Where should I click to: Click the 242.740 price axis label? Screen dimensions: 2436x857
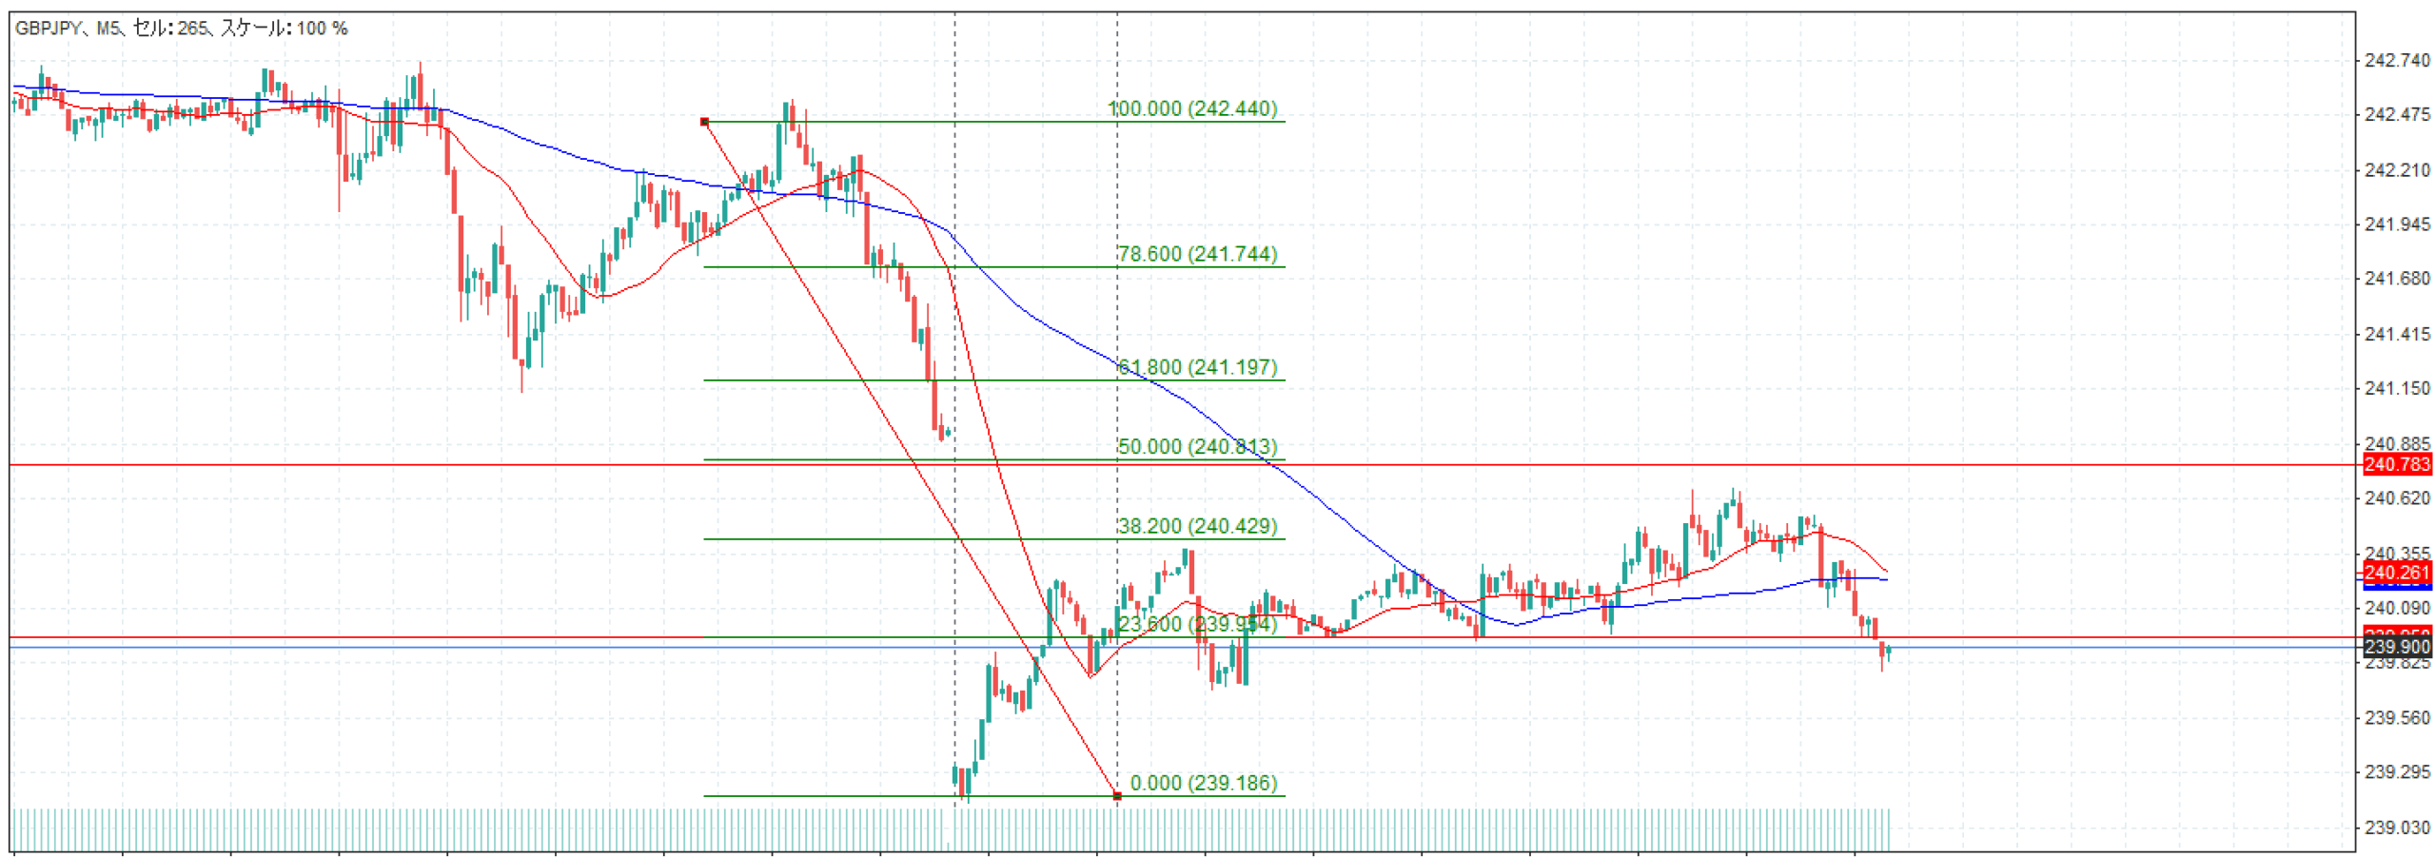pos(2395,60)
